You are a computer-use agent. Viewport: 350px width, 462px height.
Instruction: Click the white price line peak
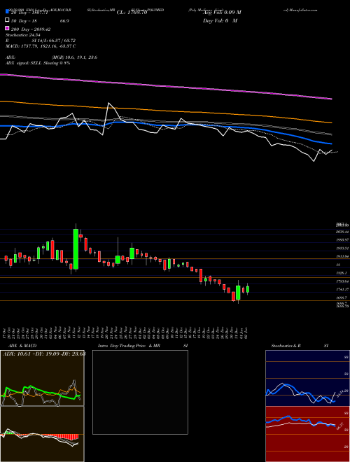(x=109, y=103)
